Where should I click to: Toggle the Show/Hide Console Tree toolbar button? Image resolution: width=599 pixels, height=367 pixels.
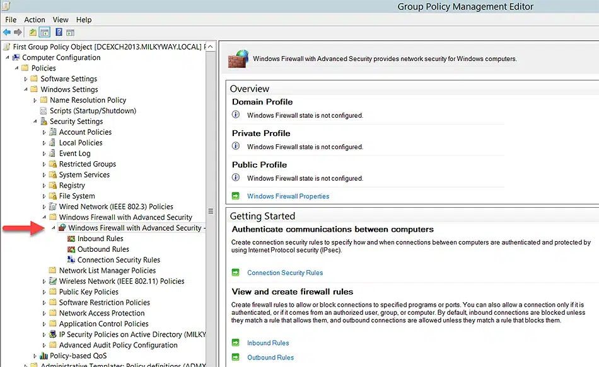tap(45, 33)
